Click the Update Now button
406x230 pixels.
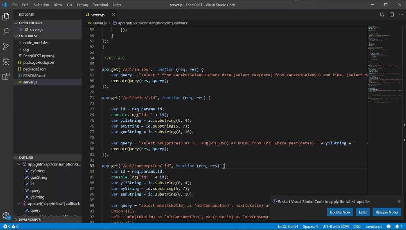pos(340,212)
